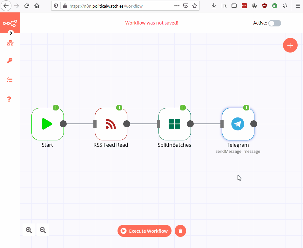Zoom in on the workflow canvas
303x248 pixels.
[29, 230]
